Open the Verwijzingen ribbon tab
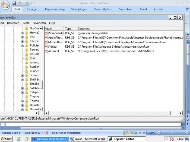The image size is (190, 142). coord(79,9)
